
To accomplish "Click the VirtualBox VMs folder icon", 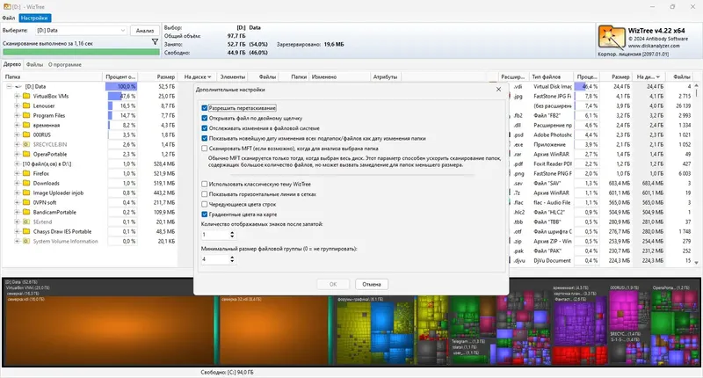I will click(x=26, y=96).
